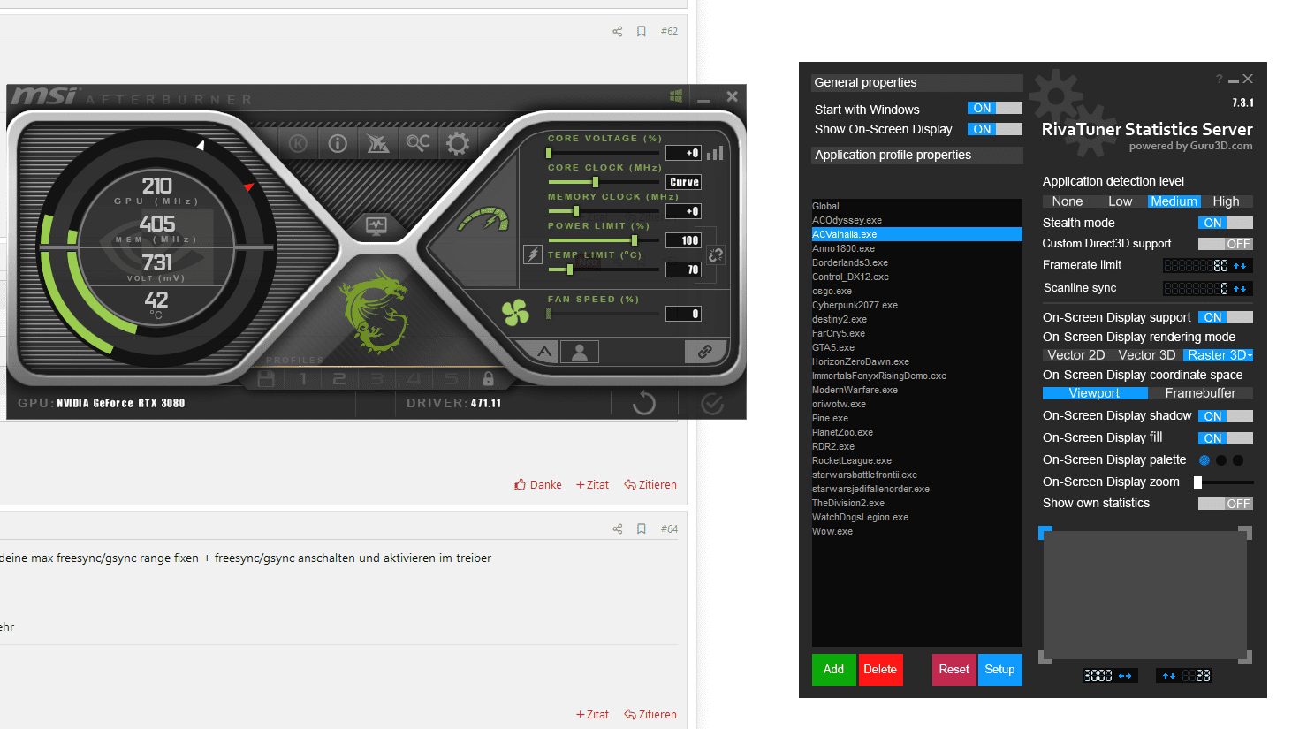Screen dimensions: 1307x729
Task: Reset Afterburner settings with circular arrow
Action: tap(644, 404)
